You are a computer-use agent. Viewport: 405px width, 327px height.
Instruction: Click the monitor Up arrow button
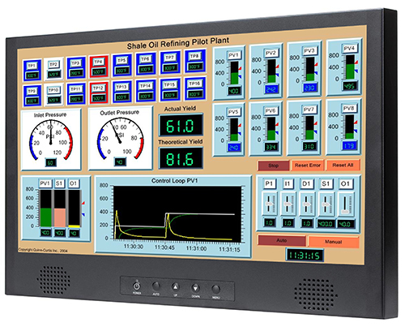(176, 287)
